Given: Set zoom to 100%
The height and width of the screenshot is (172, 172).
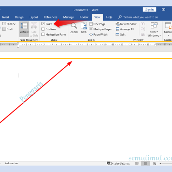Looking at the screenshot, I should (x=84, y=28).
